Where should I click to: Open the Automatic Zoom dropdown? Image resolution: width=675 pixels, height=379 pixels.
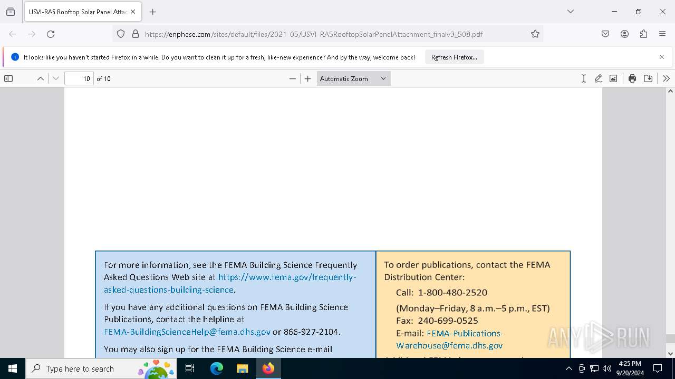[353, 78]
